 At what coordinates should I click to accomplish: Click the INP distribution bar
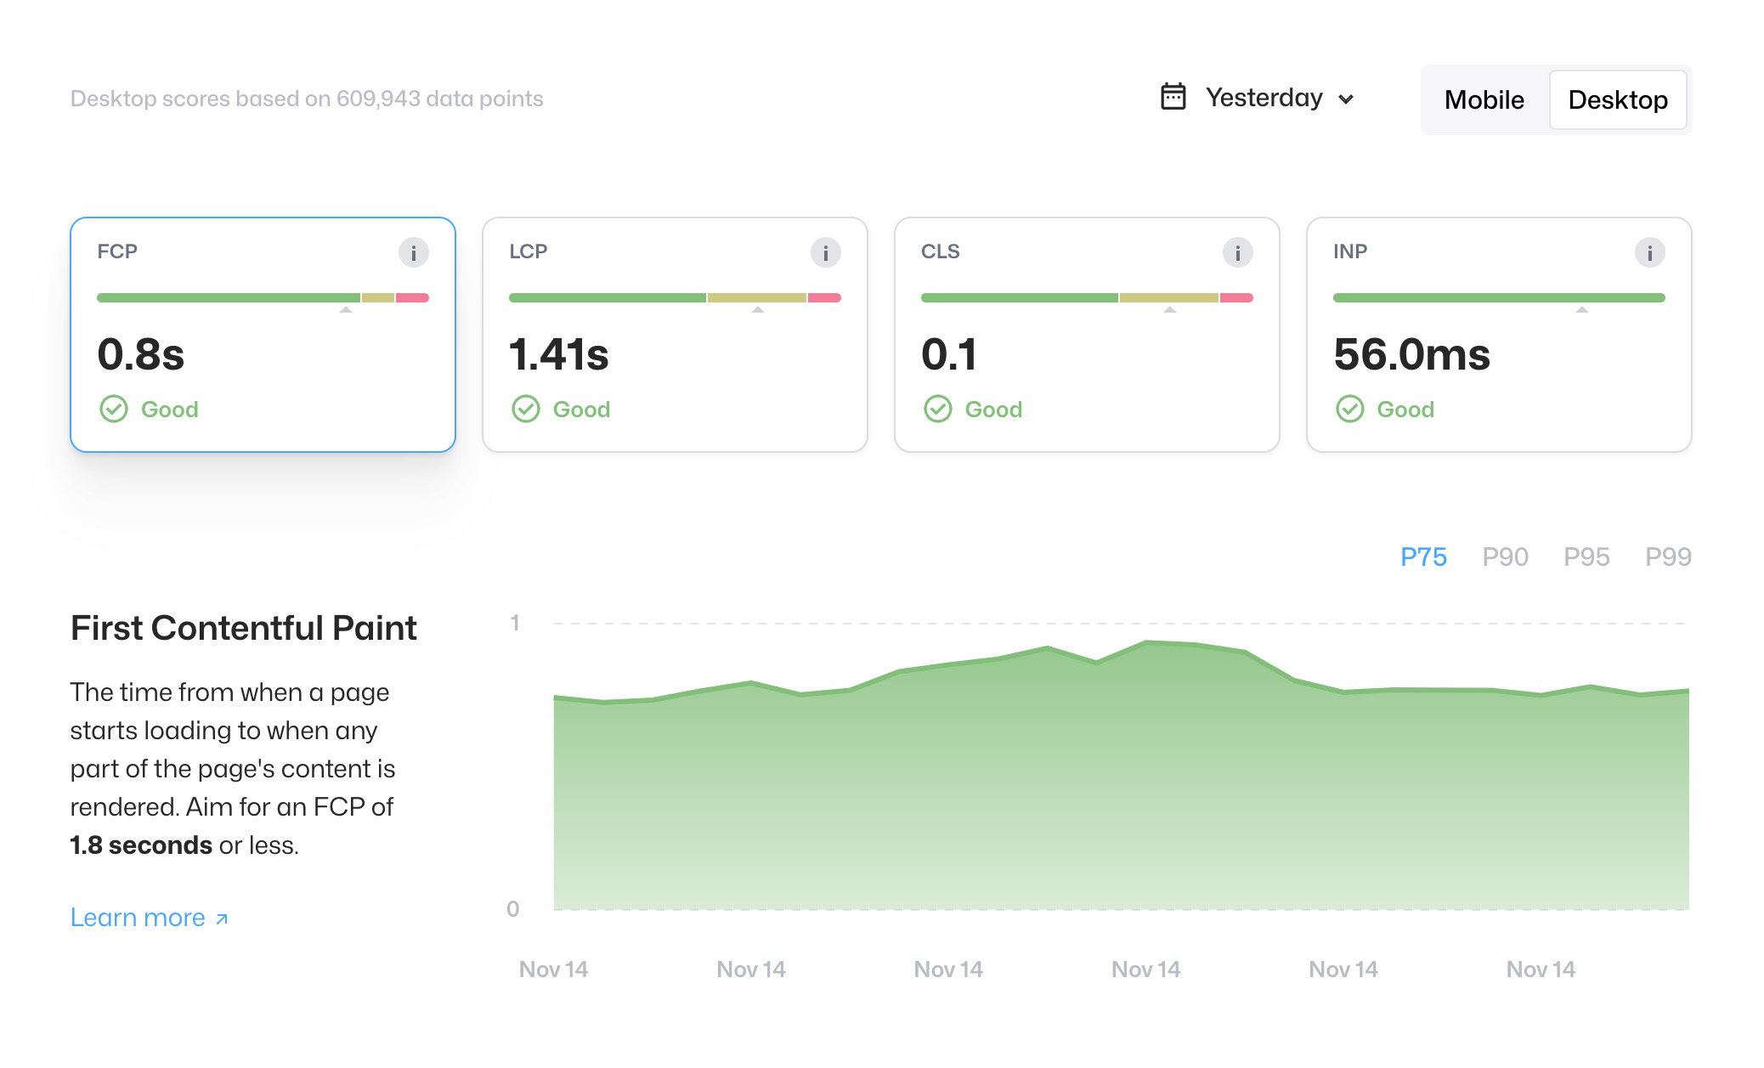click(x=1499, y=297)
